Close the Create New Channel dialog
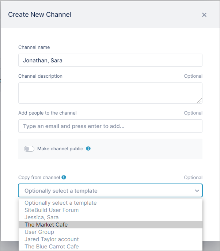The image size is (220, 251). pos(204,15)
